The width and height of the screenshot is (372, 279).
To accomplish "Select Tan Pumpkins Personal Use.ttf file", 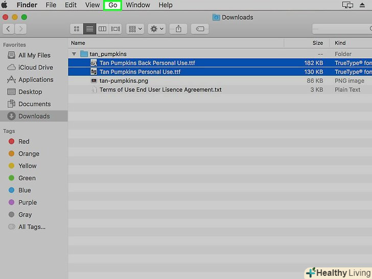I will coord(220,72).
